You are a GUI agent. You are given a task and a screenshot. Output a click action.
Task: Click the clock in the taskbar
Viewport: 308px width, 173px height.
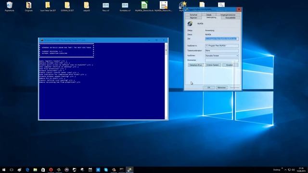(301, 170)
